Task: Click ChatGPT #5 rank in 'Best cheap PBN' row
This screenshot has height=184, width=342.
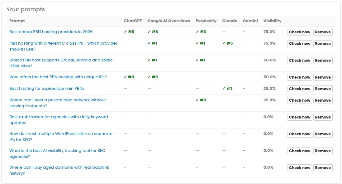Action: [129, 31]
